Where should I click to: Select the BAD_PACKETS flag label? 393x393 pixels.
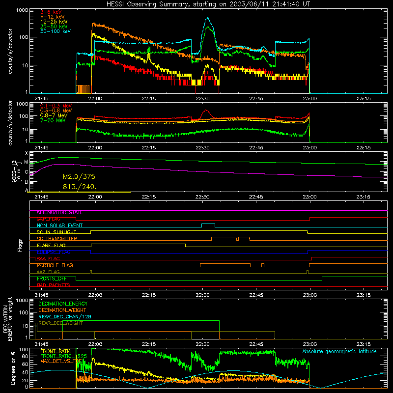[x=54, y=285]
